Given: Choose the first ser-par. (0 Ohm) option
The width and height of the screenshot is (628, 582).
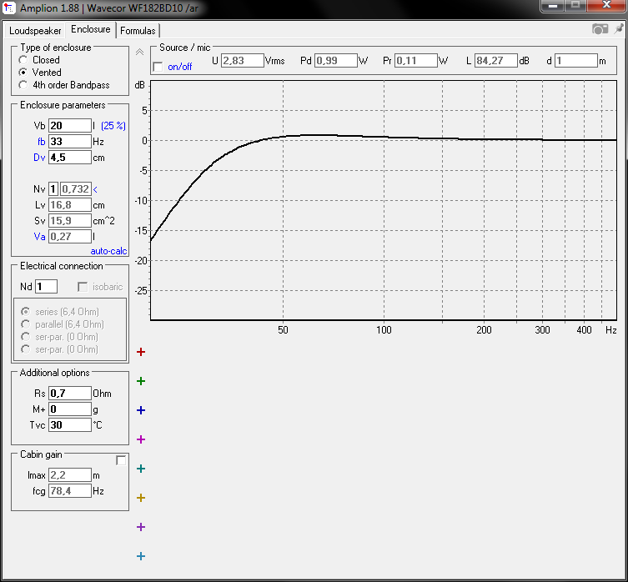Looking at the screenshot, I should pos(26,337).
